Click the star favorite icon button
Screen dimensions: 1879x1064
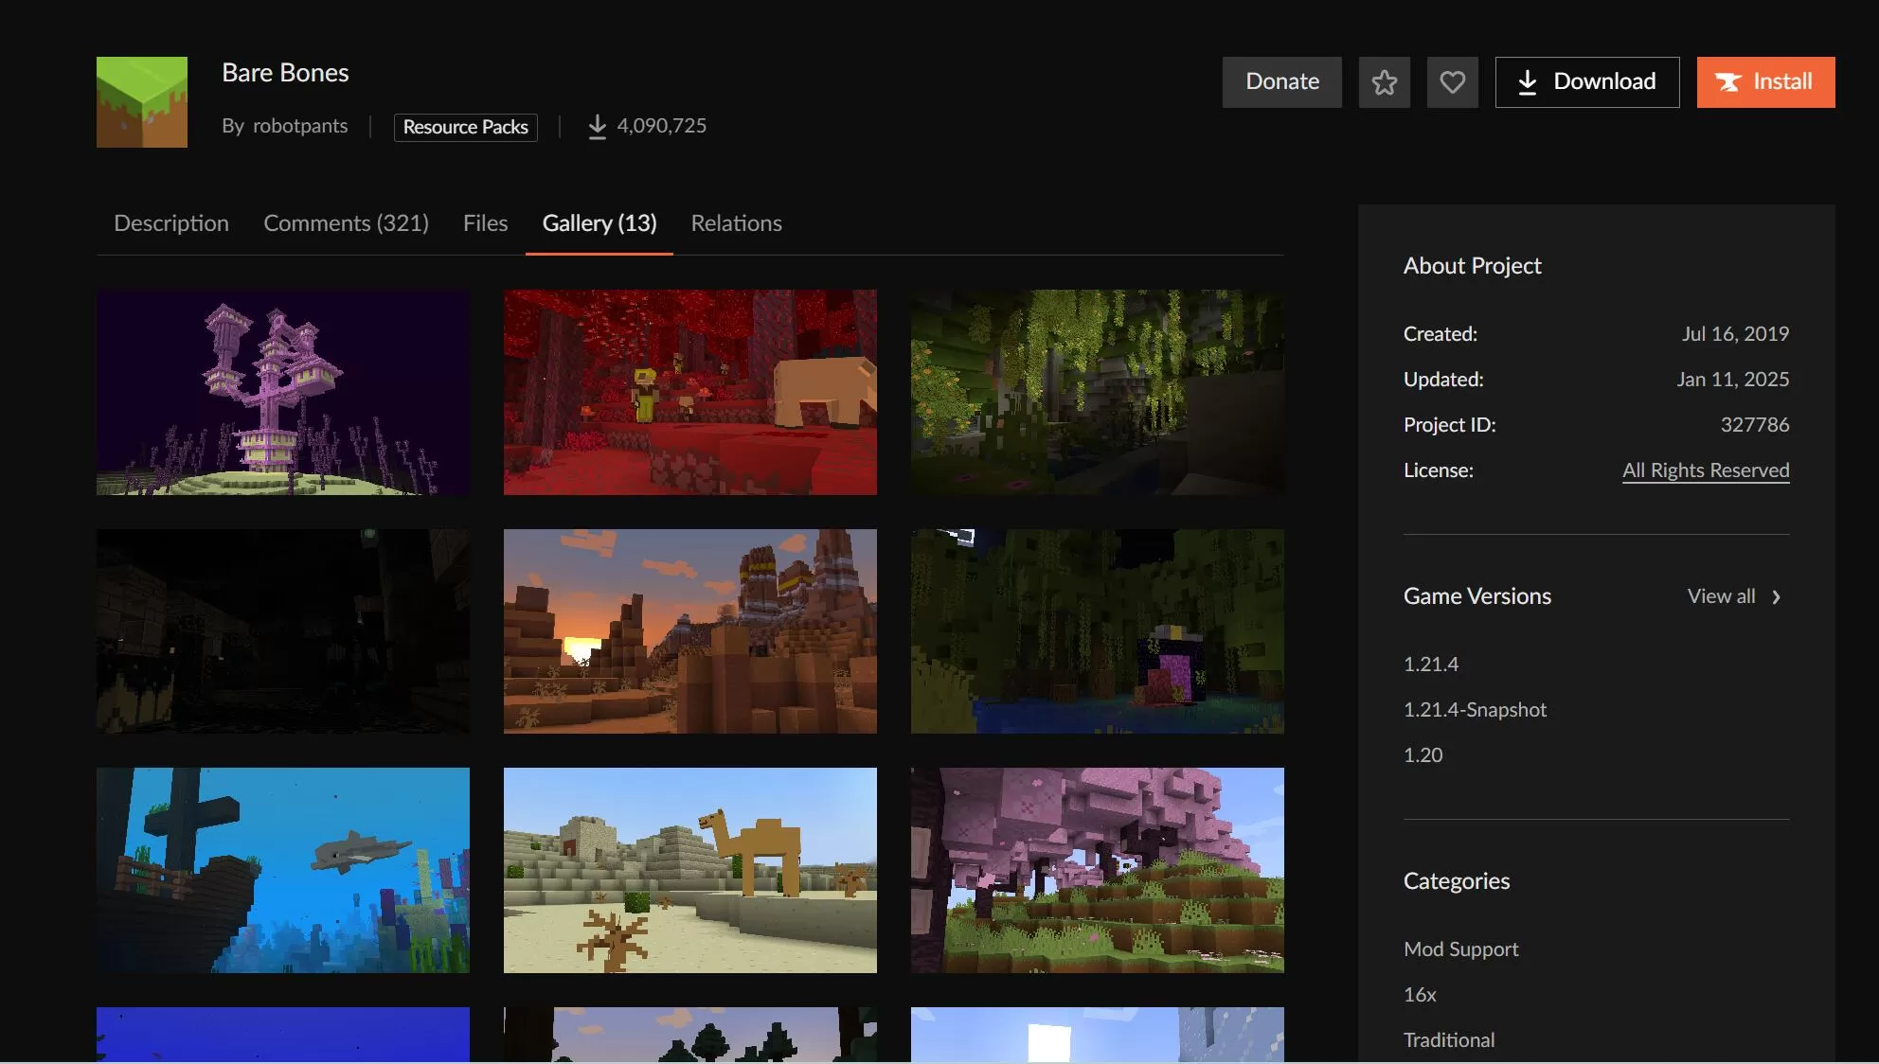[1385, 82]
